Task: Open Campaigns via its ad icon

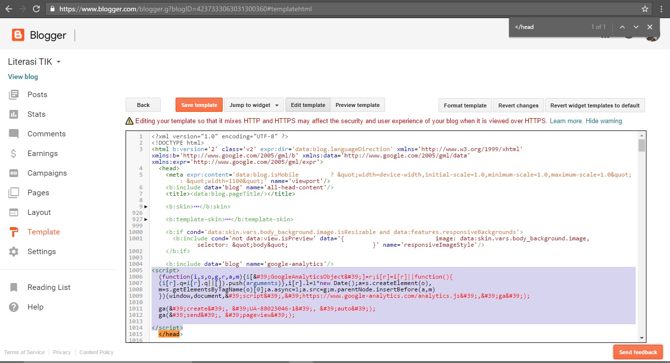Action: [x=14, y=173]
